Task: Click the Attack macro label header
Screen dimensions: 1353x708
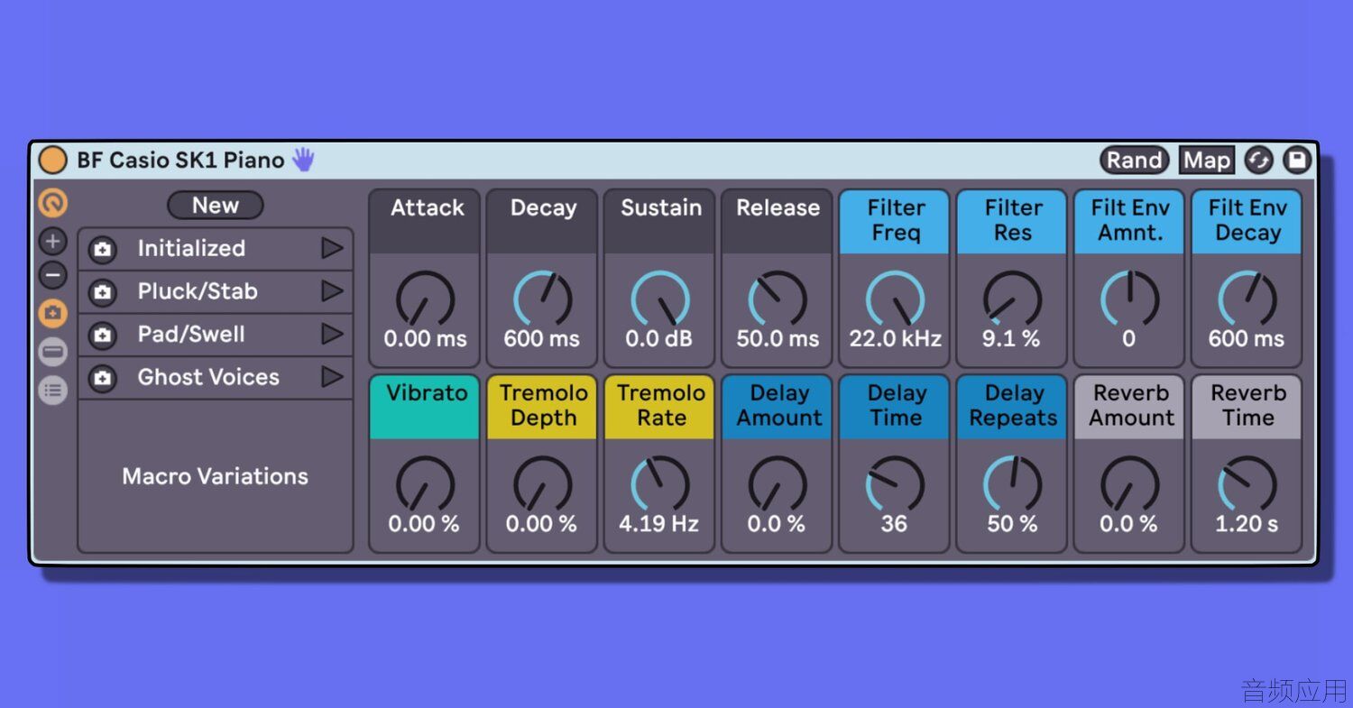Action: [425, 221]
